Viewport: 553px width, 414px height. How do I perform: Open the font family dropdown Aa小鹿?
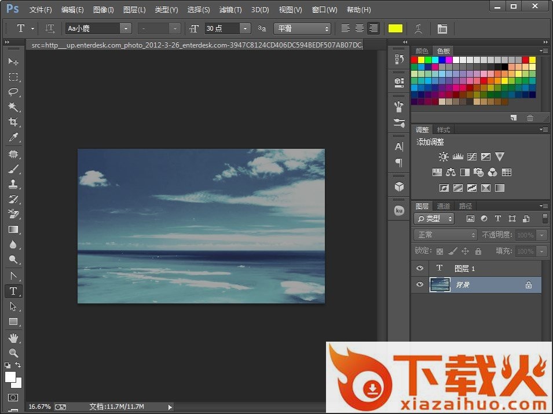coord(126,28)
